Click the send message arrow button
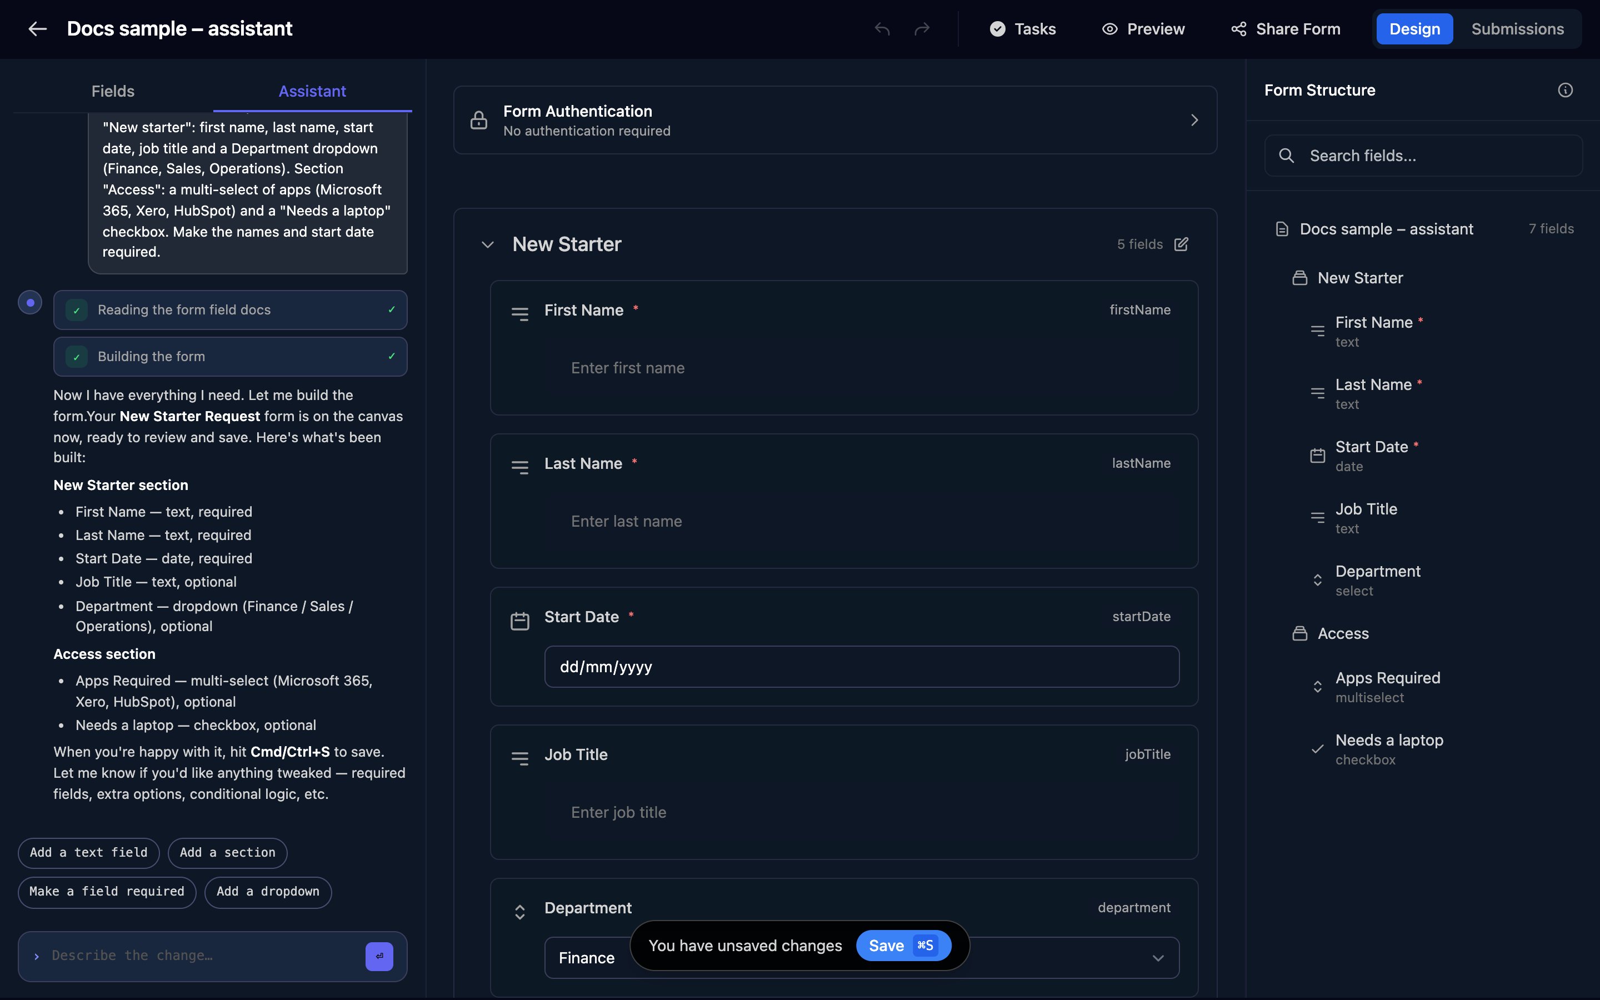 click(x=379, y=956)
